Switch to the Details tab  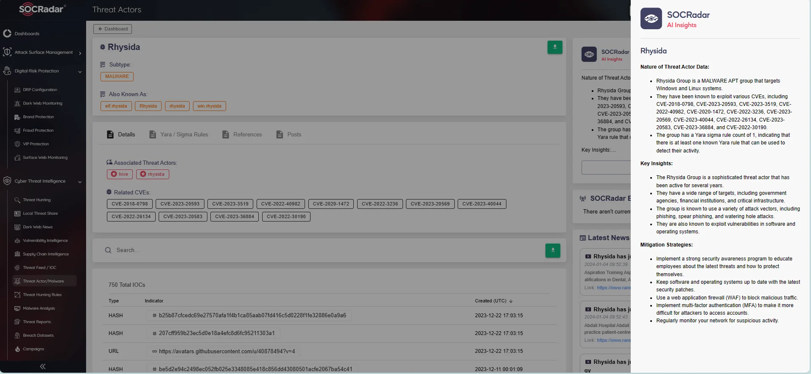[121, 134]
